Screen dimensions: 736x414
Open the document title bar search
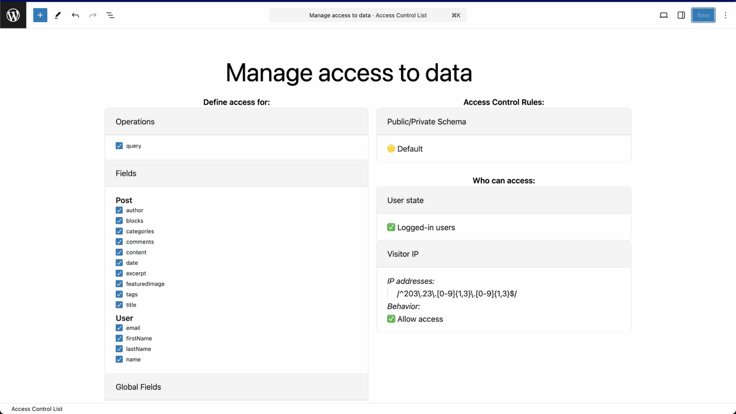368,15
